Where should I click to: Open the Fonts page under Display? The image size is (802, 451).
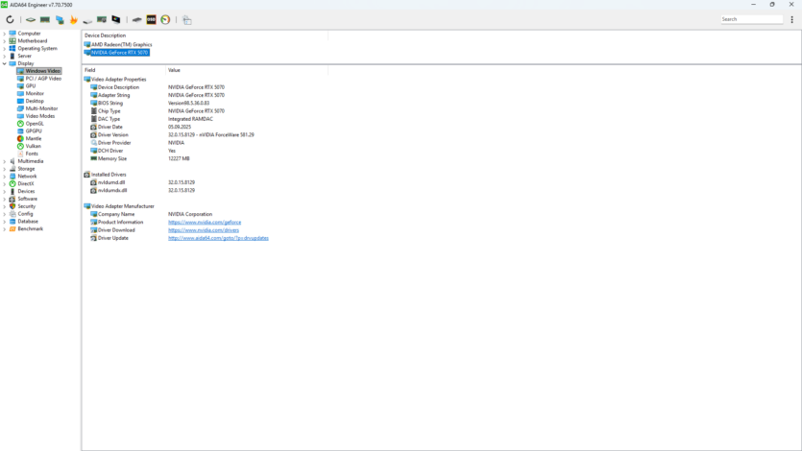(32, 154)
